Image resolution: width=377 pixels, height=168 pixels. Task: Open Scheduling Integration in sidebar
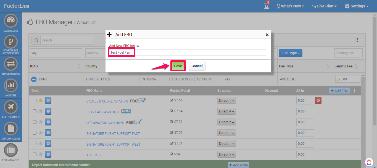[11, 42]
